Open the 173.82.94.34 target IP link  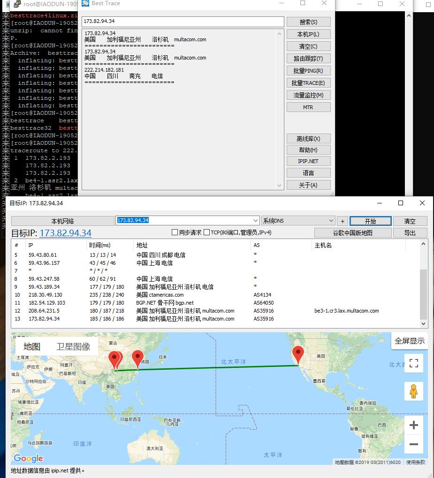65,233
